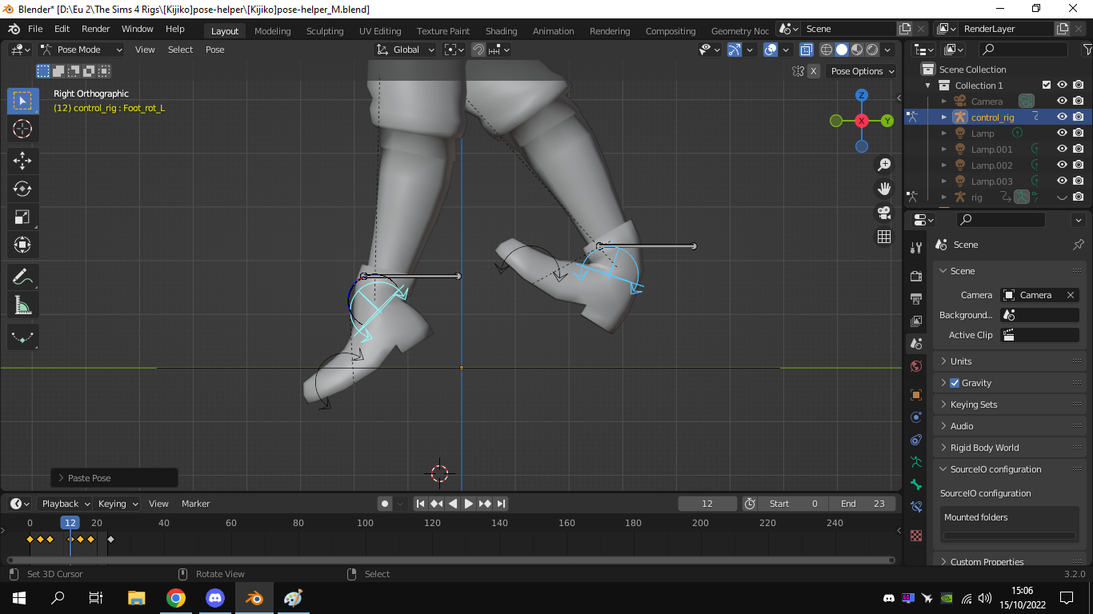Click the End frame field 23
This screenshot has width=1093, height=614.
click(x=863, y=504)
